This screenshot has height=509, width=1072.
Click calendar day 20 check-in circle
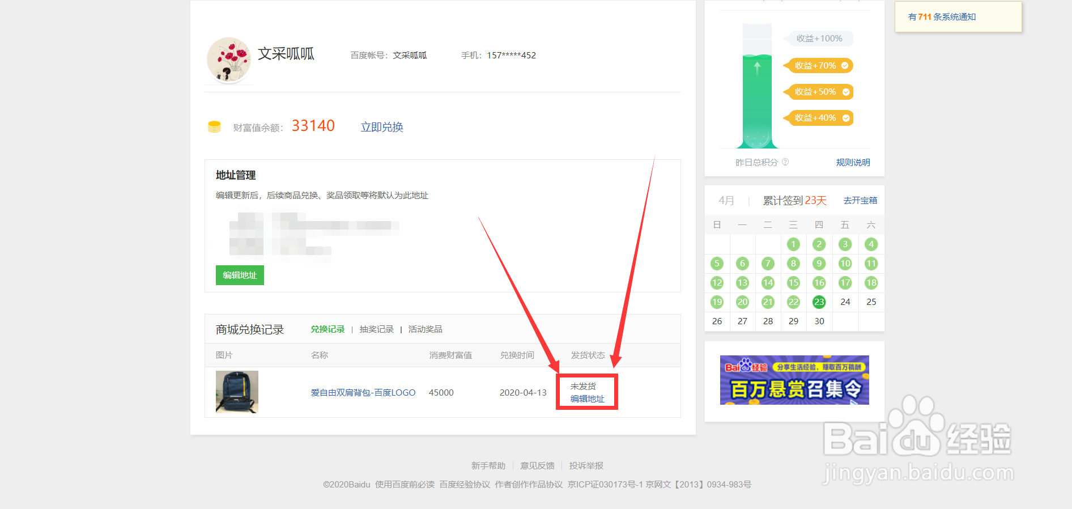[x=742, y=302]
